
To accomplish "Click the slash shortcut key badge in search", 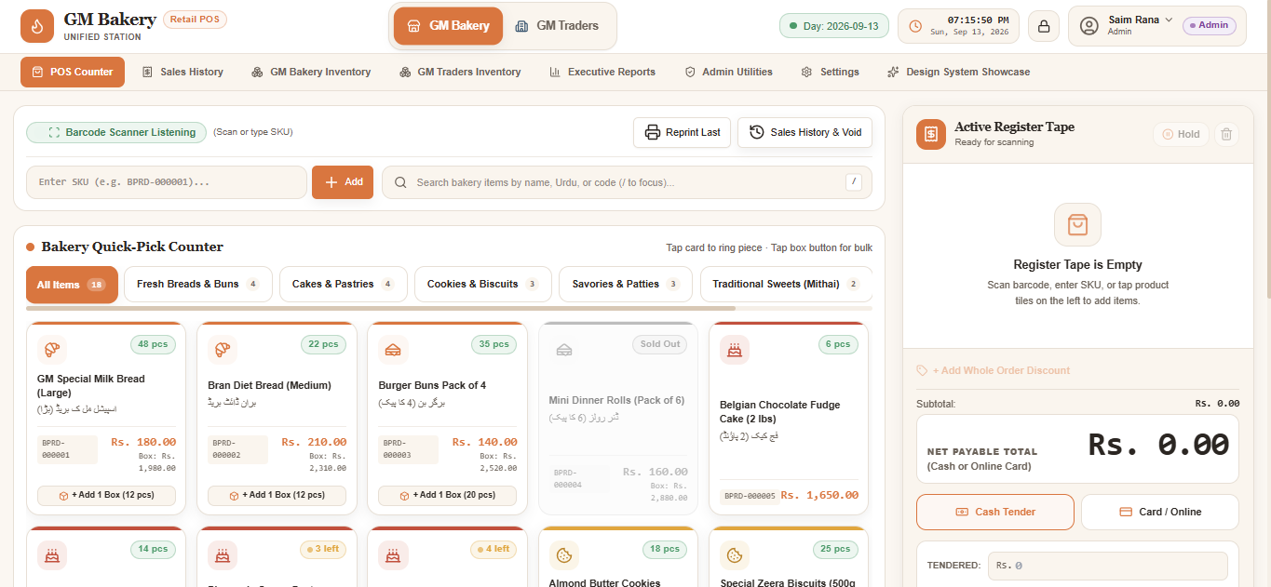I will tap(854, 182).
